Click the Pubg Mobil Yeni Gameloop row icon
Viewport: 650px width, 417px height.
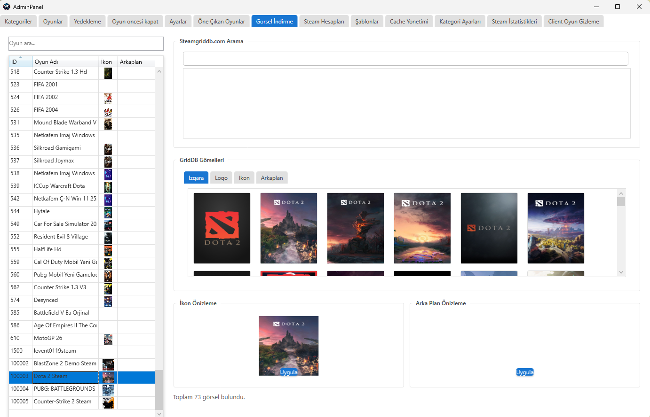coord(108,276)
